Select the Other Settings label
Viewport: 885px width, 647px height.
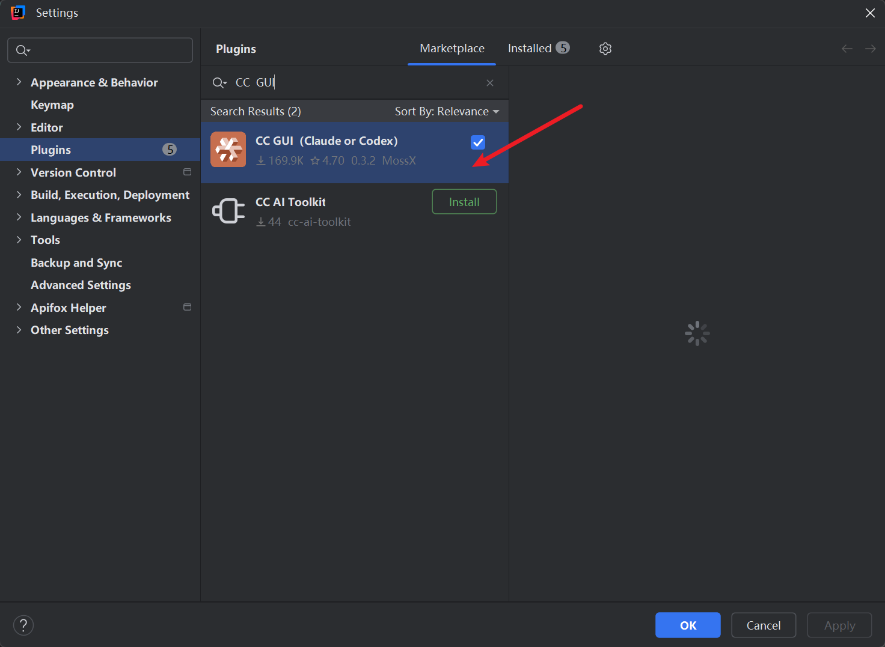70,330
